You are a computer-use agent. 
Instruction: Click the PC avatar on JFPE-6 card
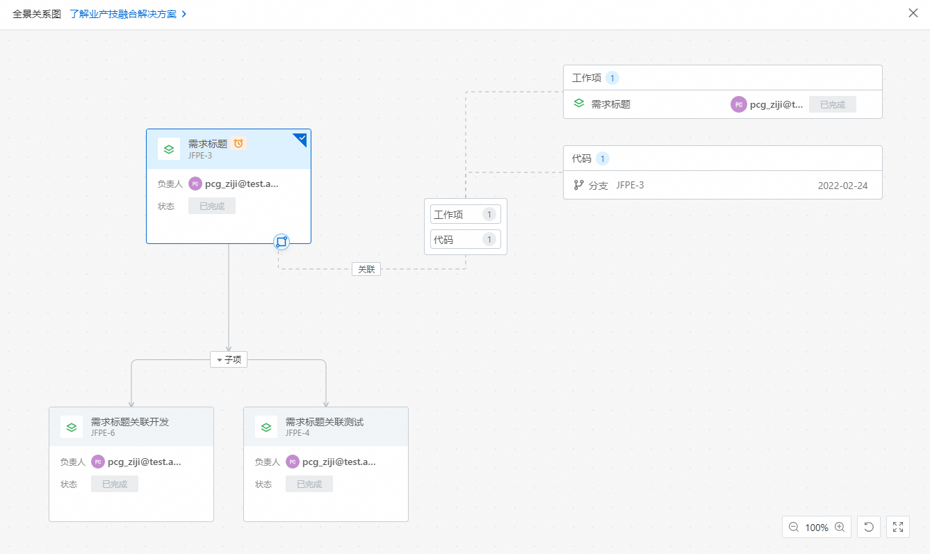point(98,462)
